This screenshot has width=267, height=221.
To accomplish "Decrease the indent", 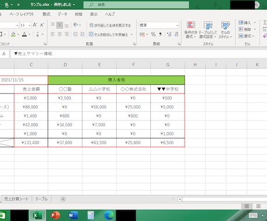I will click(75, 34).
